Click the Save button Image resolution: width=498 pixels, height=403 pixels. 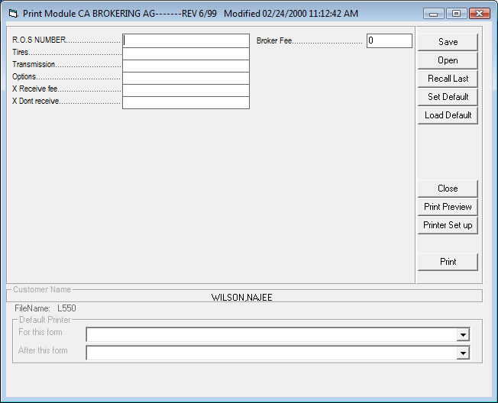tap(448, 42)
